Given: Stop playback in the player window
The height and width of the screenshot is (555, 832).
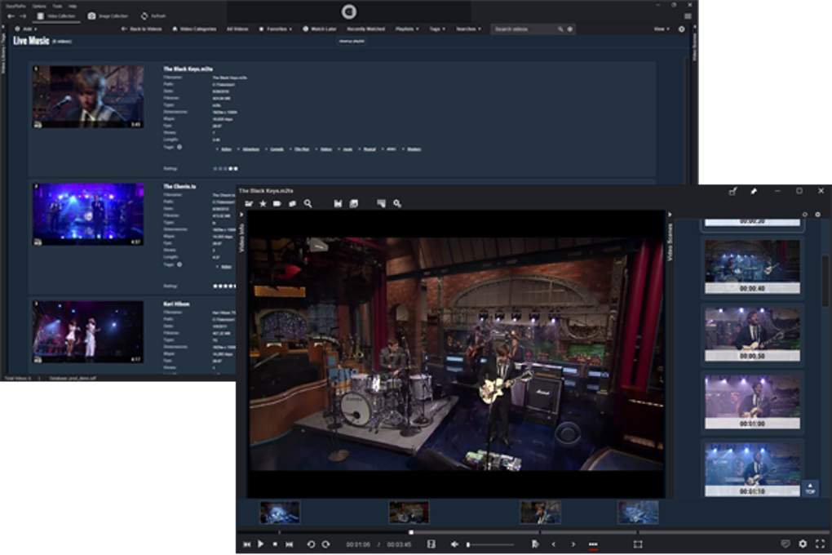Looking at the screenshot, I should pyautogui.click(x=275, y=544).
